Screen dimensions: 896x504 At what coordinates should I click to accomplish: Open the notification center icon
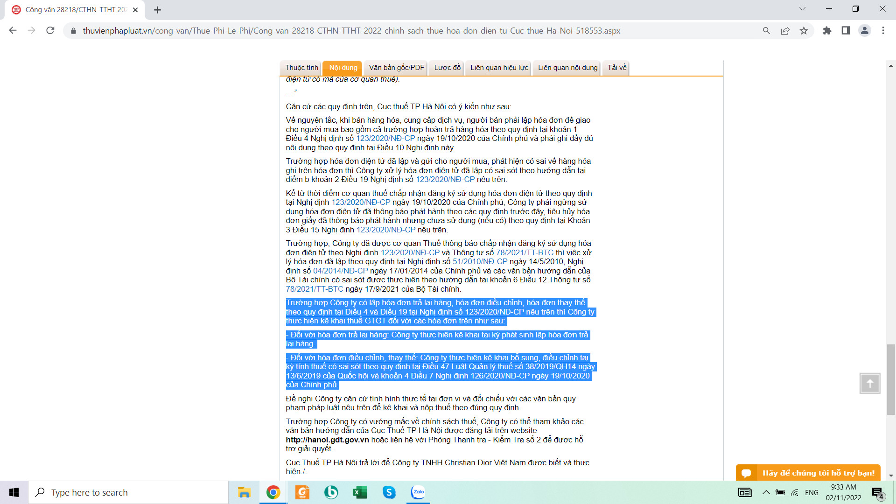tap(878, 493)
